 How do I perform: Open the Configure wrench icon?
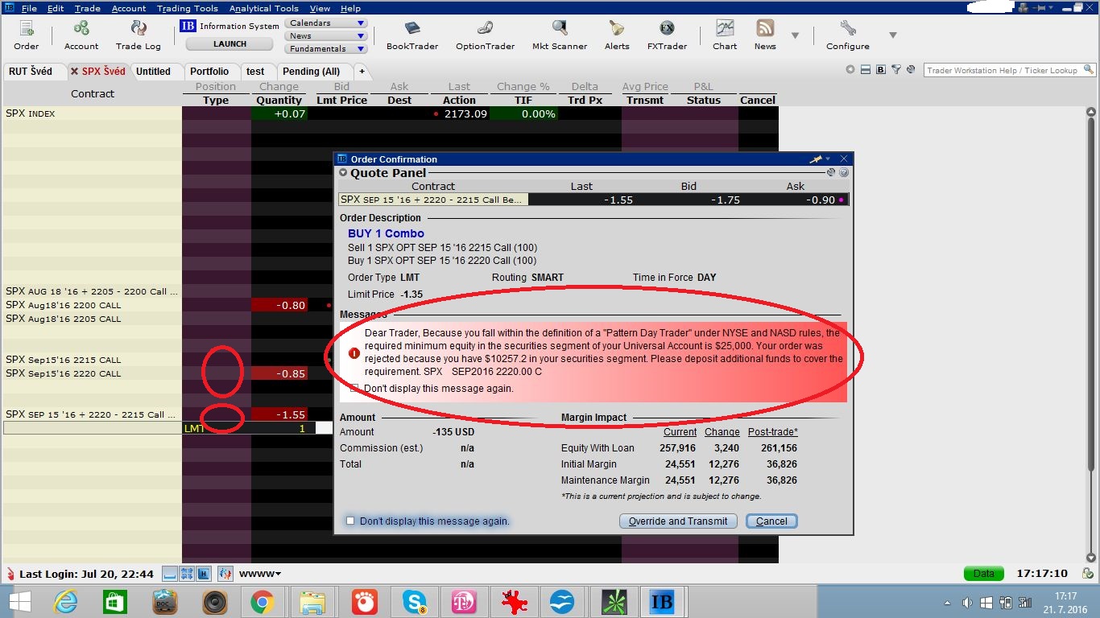coord(848,35)
